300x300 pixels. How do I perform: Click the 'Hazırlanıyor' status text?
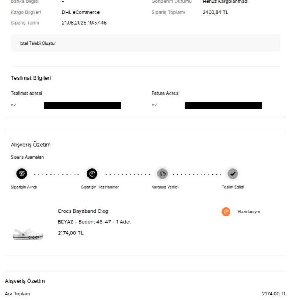pyautogui.click(x=249, y=212)
